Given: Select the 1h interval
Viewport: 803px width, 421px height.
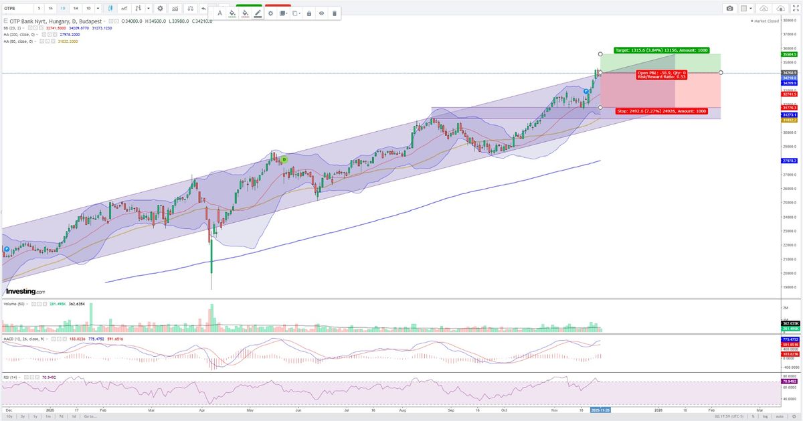Looking at the screenshot, I should tap(51, 9).
